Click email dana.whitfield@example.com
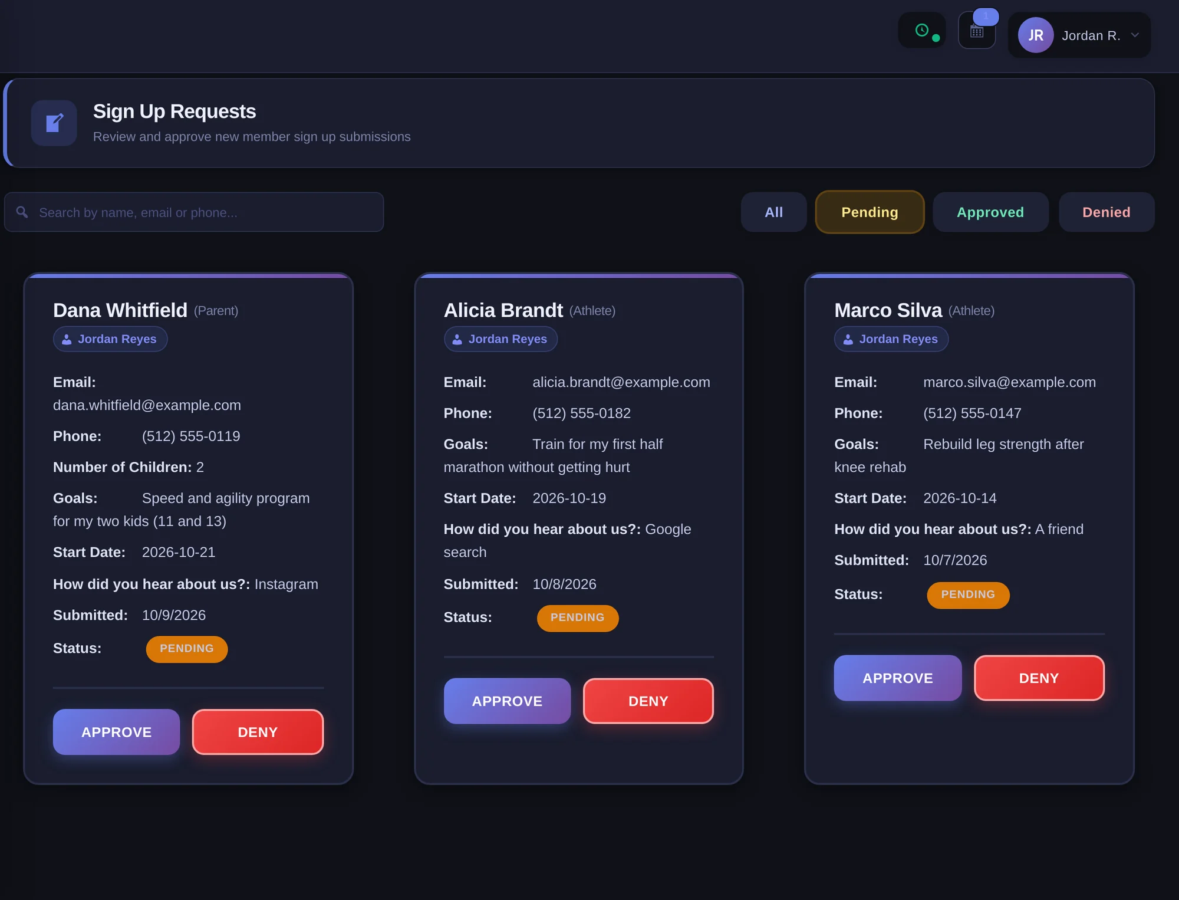This screenshot has width=1179, height=900. point(147,405)
